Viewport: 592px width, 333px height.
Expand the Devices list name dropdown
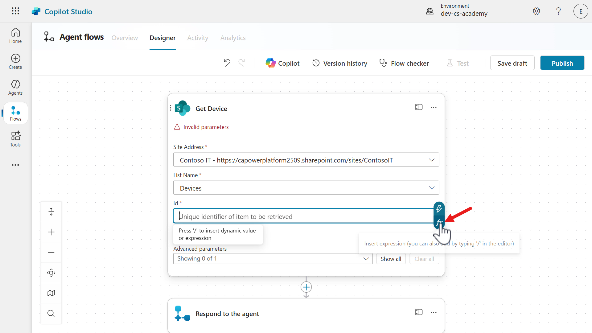[432, 187]
